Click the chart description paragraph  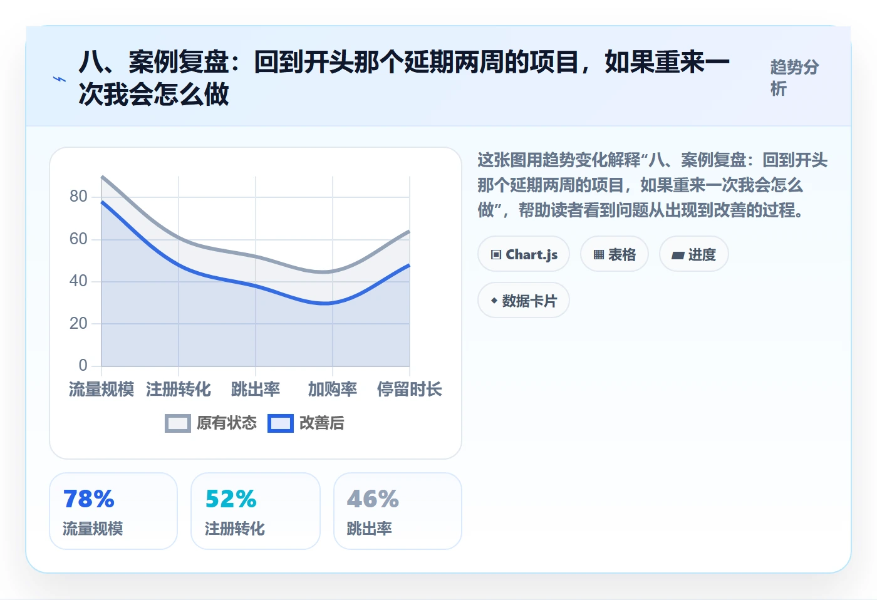[x=653, y=185]
